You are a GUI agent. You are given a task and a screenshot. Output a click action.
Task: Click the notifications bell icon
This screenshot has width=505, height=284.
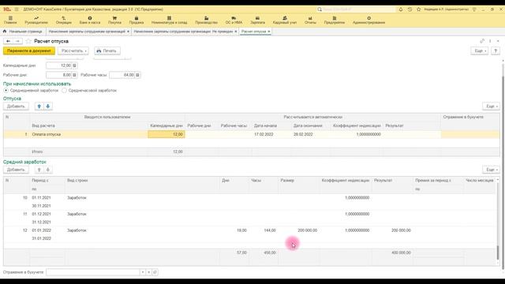pyautogui.click(x=401, y=9)
